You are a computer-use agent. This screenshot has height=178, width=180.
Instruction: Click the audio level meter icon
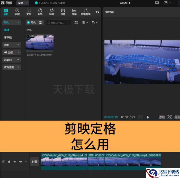click(140, 117)
